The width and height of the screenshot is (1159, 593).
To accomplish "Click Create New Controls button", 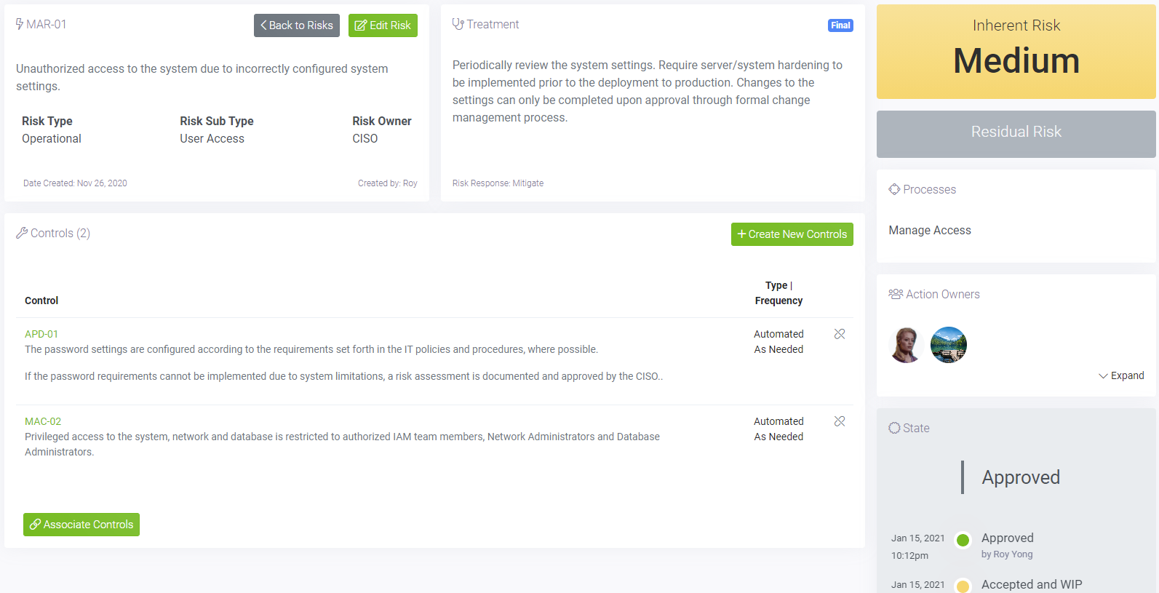I will 792,234.
